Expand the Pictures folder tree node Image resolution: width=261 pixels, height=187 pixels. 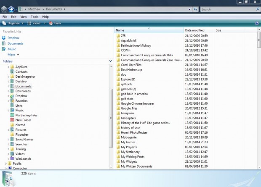pyautogui.click(x=8, y=130)
